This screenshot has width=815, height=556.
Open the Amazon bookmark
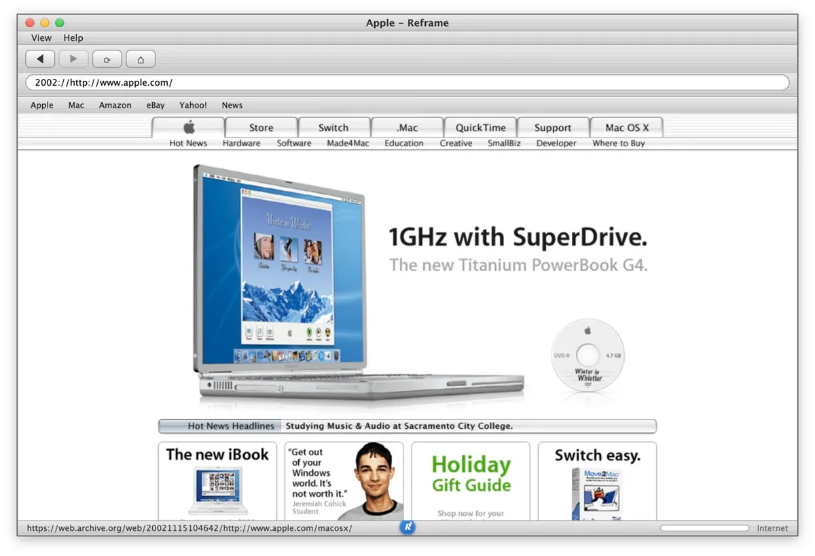[x=115, y=105]
